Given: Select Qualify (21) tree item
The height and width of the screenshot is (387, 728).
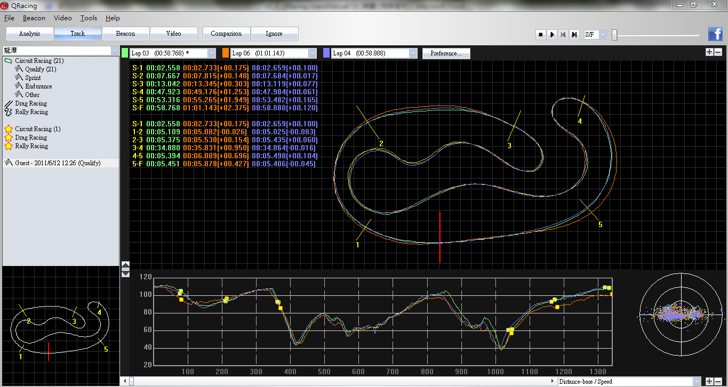Looking at the screenshot, I should (x=41, y=69).
